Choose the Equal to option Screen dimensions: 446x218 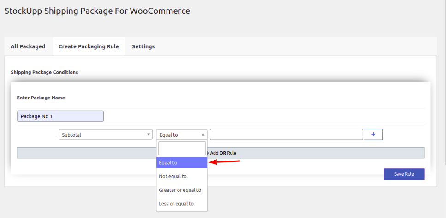pos(181,163)
